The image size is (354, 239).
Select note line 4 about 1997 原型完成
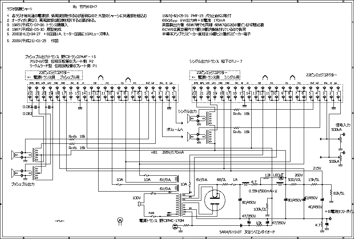[x=34, y=29]
